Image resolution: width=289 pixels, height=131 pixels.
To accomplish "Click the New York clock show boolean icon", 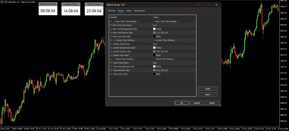I will pos(111,25).
